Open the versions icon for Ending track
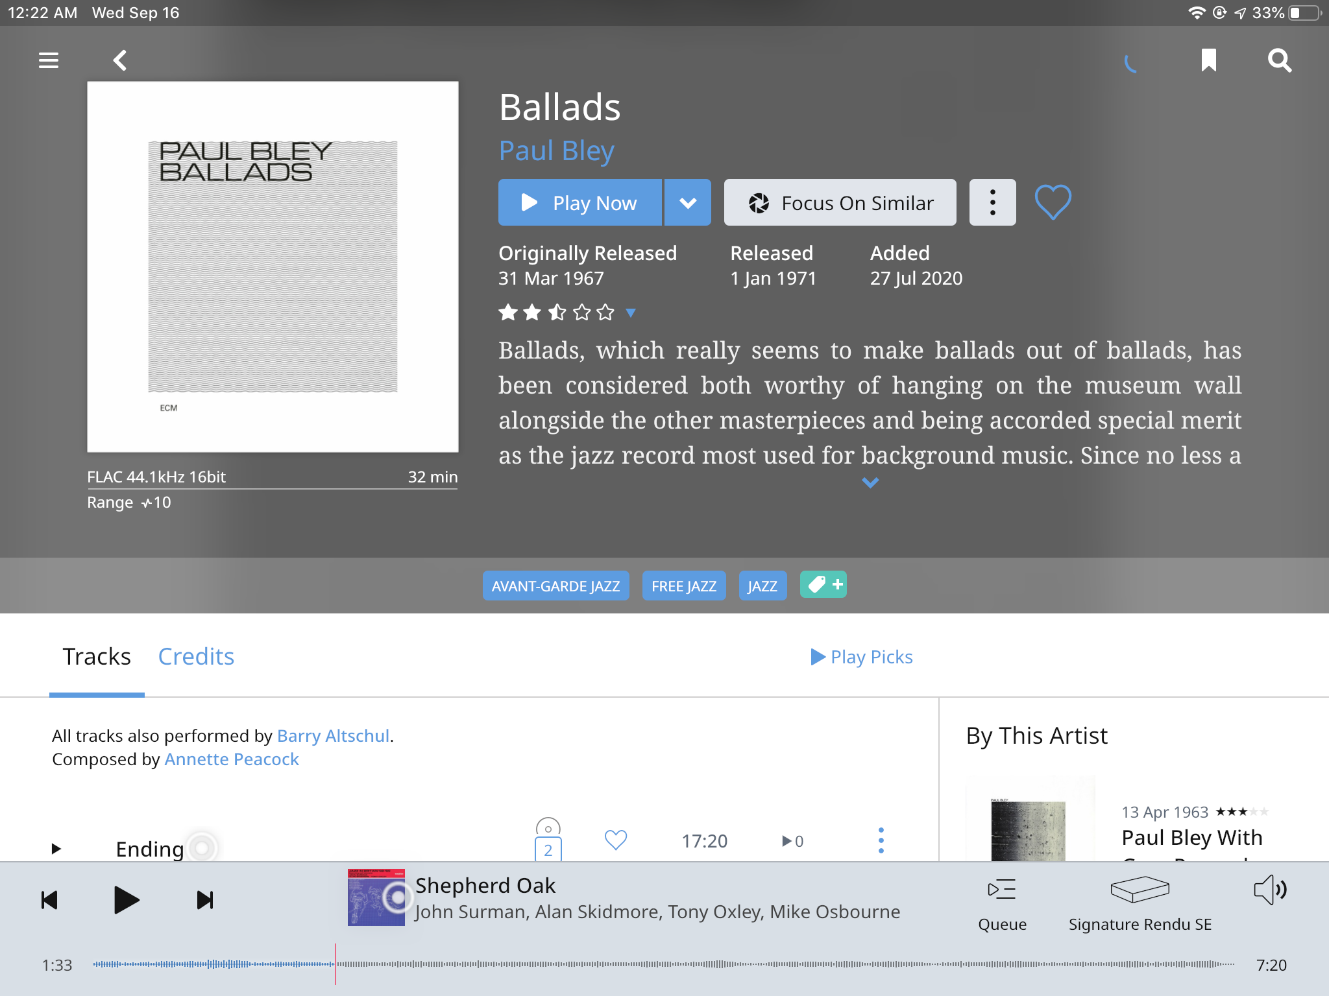The image size is (1329, 996). click(x=548, y=840)
